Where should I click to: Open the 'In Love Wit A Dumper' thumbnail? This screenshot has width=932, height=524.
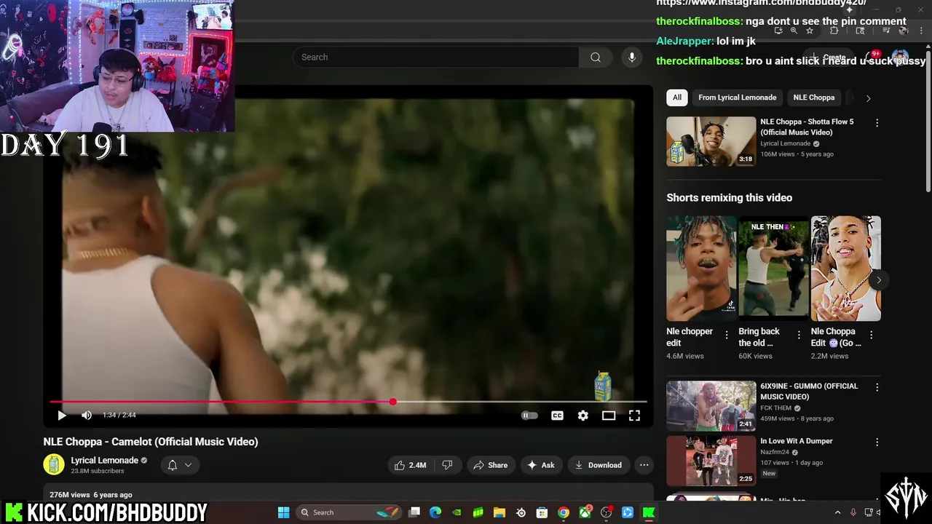pyautogui.click(x=711, y=461)
